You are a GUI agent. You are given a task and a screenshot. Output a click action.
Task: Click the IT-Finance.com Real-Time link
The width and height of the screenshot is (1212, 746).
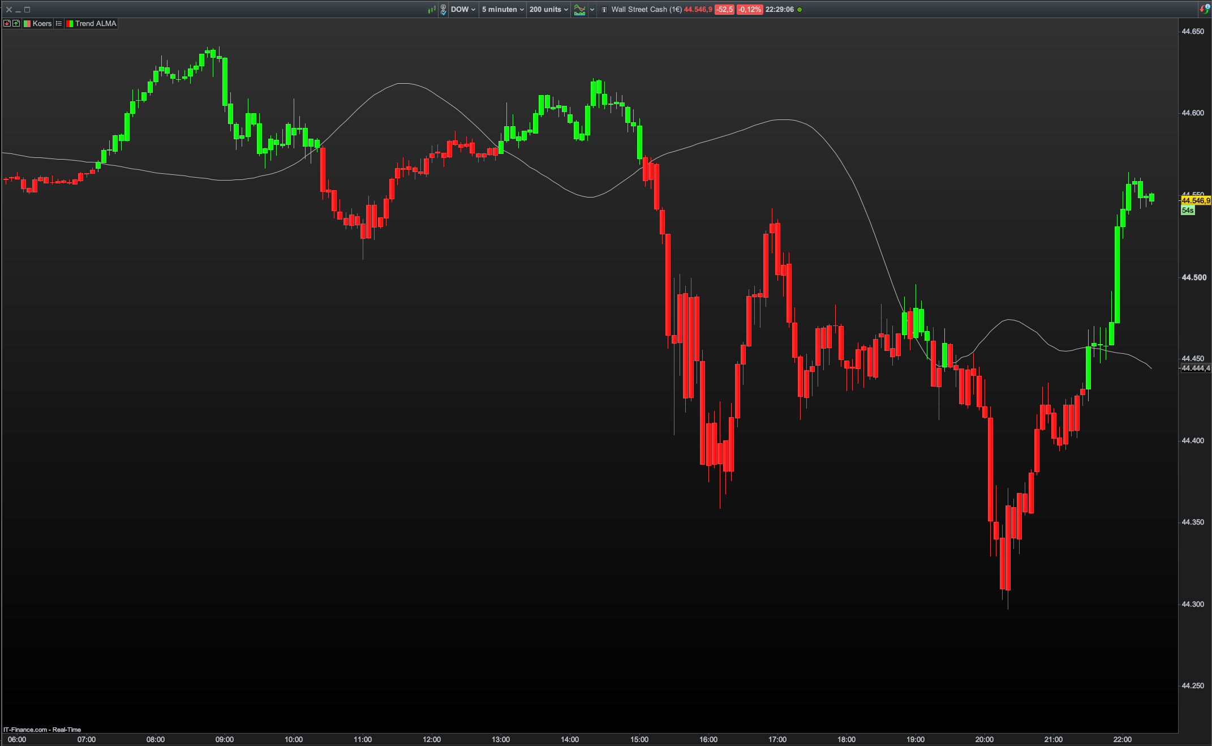[42, 730]
